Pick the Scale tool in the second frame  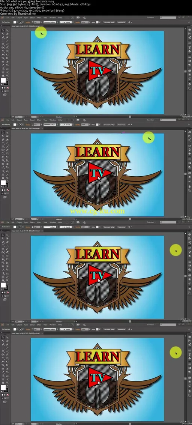[7, 153]
